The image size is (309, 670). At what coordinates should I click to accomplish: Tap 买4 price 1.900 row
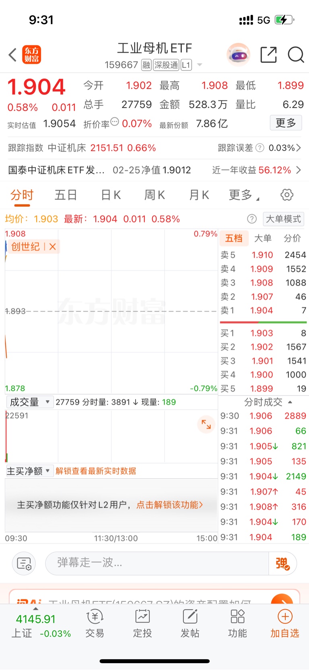pyautogui.click(x=263, y=375)
